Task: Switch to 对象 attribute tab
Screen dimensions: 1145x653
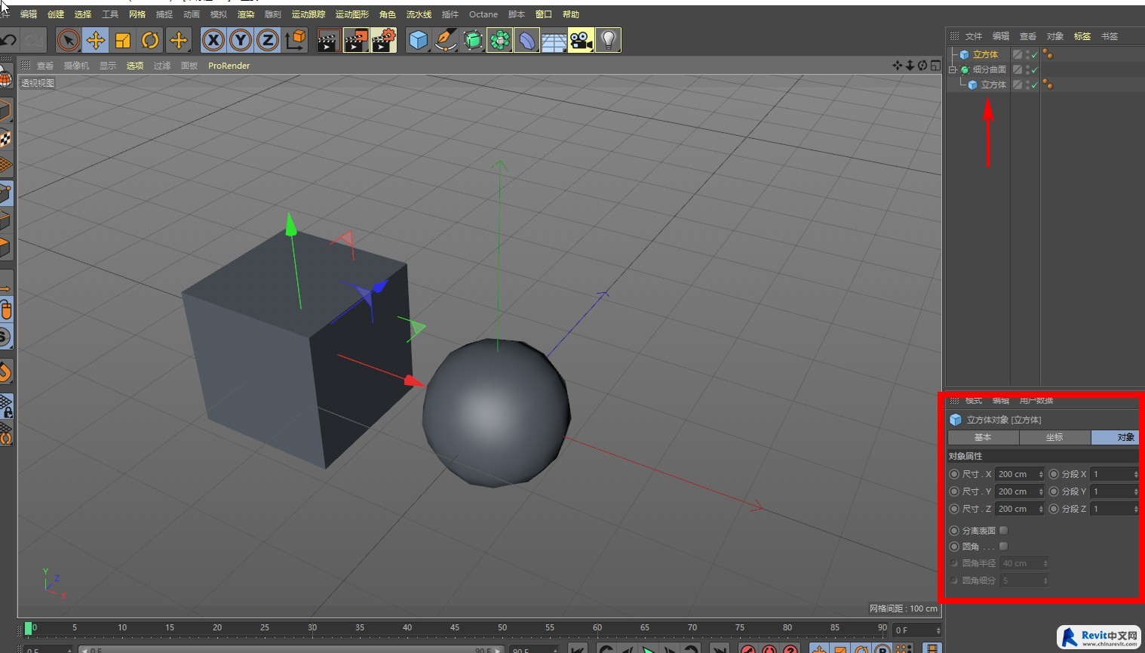Action: click(1115, 437)
